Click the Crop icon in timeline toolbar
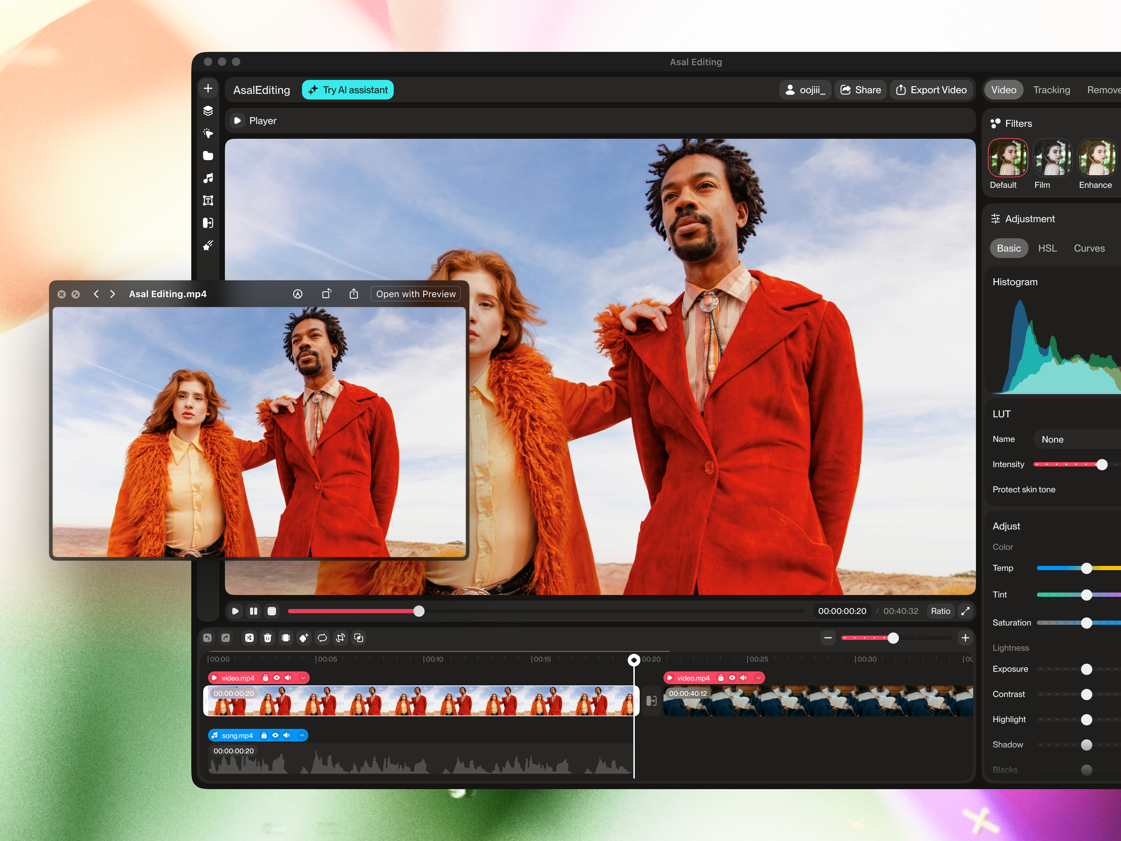The image size is (1121, 841). coord(340,638)
